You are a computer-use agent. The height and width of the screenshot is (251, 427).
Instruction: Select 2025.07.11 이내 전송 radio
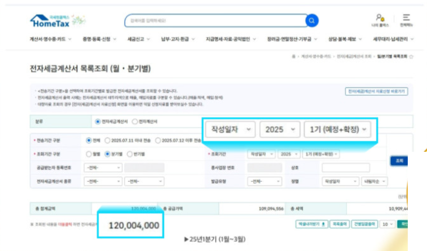[107, 141]
